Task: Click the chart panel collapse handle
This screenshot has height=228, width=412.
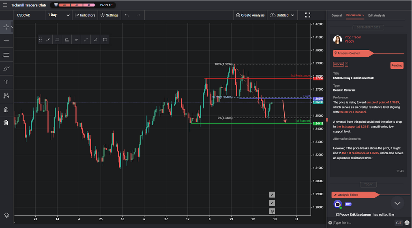Action: [x=327, y=120]
